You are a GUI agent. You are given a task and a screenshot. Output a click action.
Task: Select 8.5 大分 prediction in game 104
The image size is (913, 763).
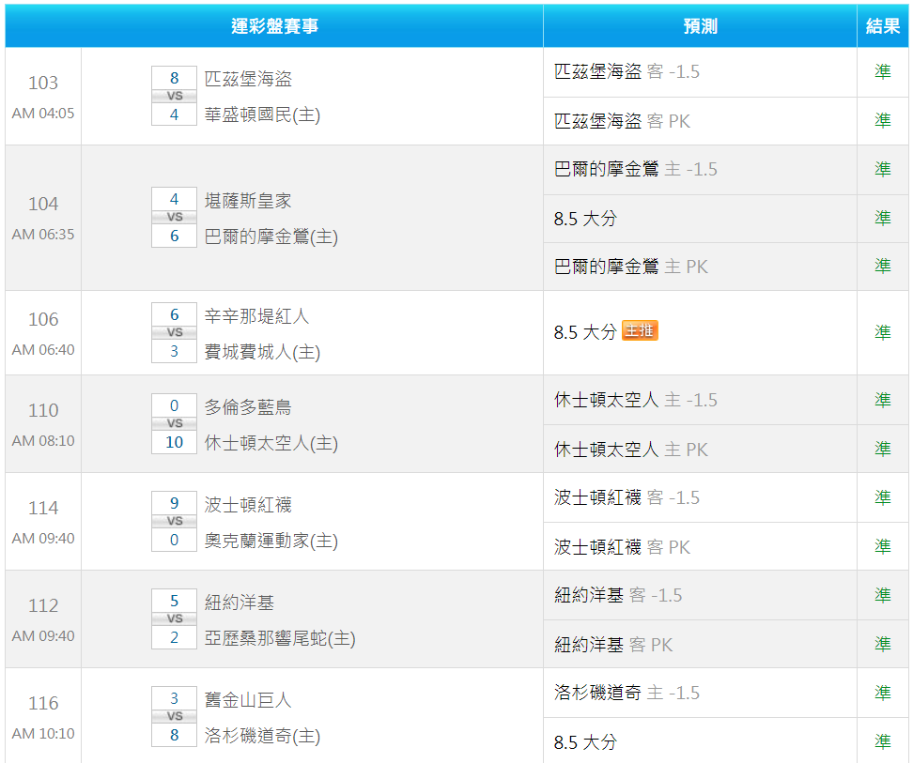point(585,219)
